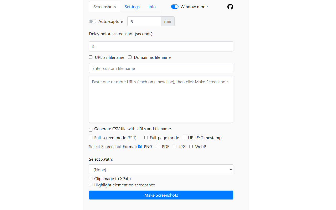Select JPG as screenshot format

pos(175,146)
